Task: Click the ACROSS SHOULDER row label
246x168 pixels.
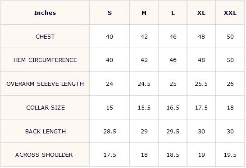Action: (44, 155)
